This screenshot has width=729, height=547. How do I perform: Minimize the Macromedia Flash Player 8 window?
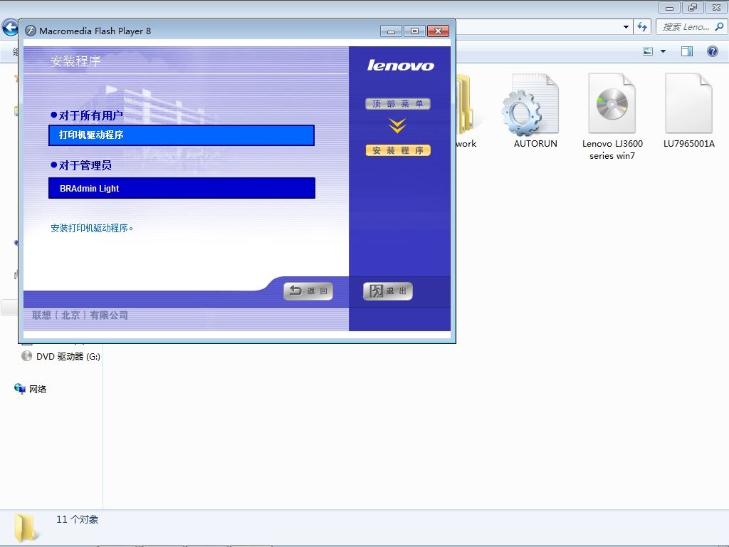[x=391, y=31]
